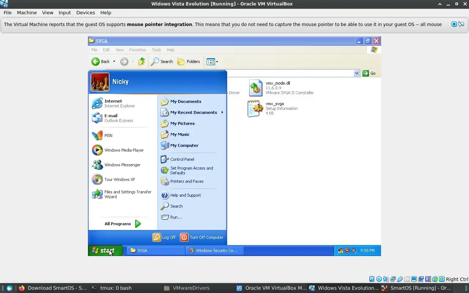Open the VirtualBox File menu
Viewport: 469px width, 293px height.
click(8, 12)
